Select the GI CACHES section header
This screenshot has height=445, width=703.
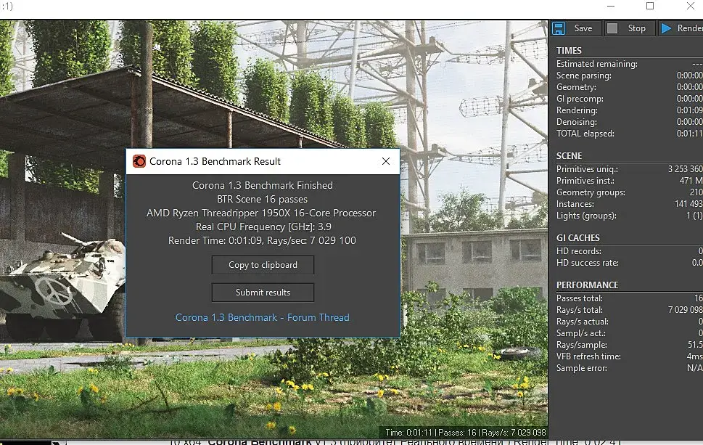point(578,238)
